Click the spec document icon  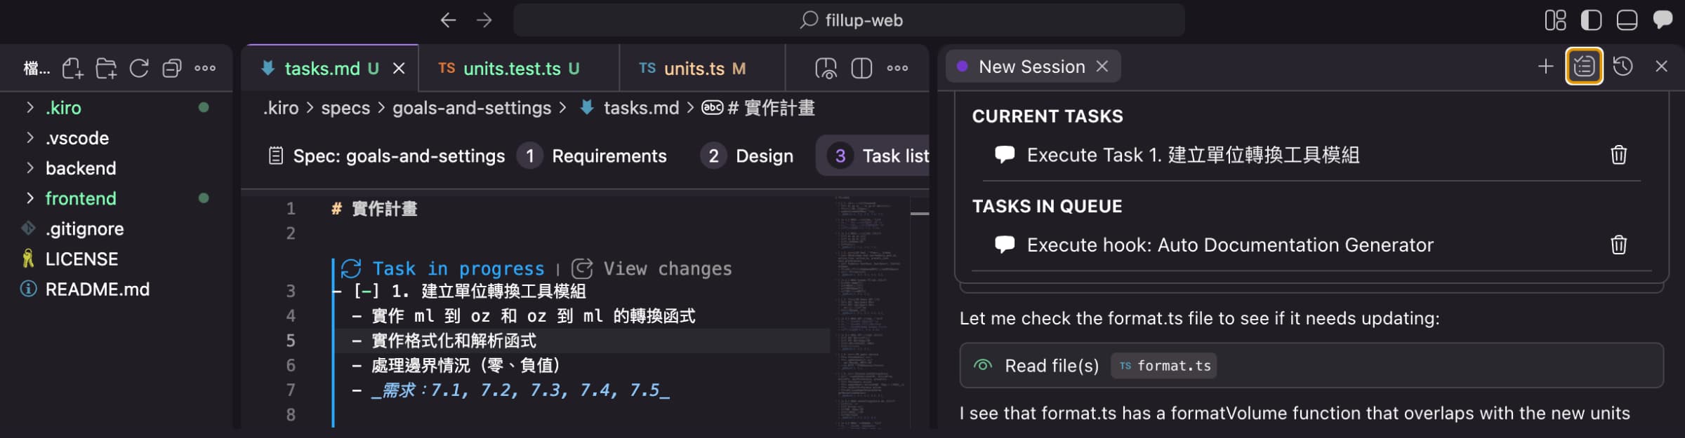[276, 156]
